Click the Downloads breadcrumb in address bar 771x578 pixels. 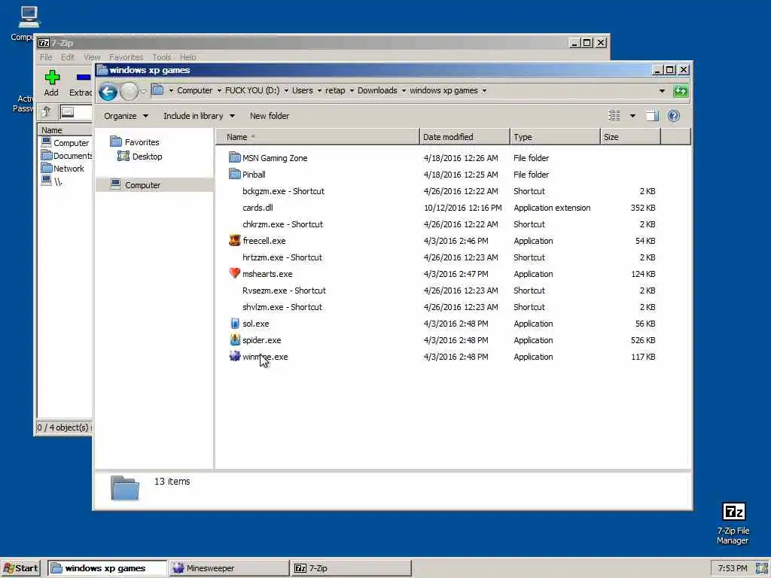[x=377, y=90]
